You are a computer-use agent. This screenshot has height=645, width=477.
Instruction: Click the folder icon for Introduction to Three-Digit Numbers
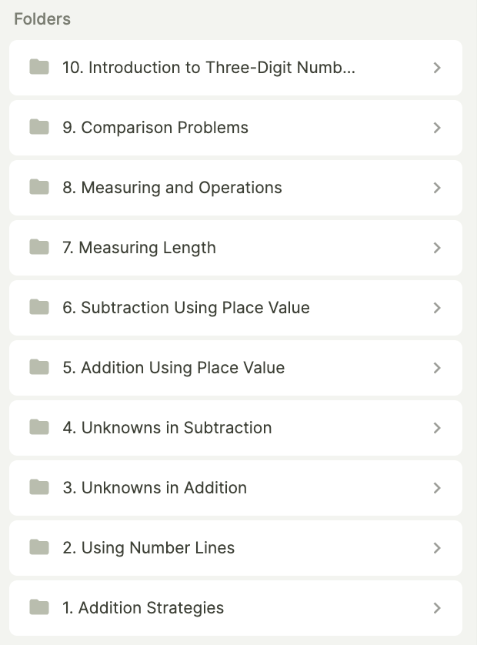click(x=38, y=68)
